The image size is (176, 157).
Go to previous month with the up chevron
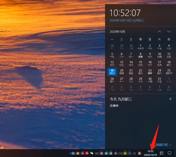(159, 31)
